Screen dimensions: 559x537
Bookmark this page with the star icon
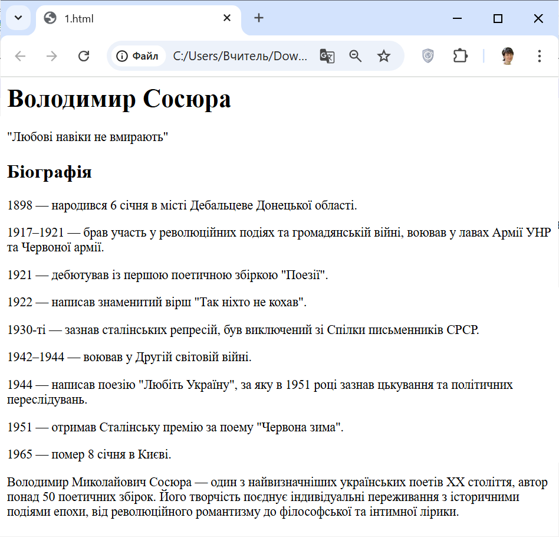(x=384, y=56)
